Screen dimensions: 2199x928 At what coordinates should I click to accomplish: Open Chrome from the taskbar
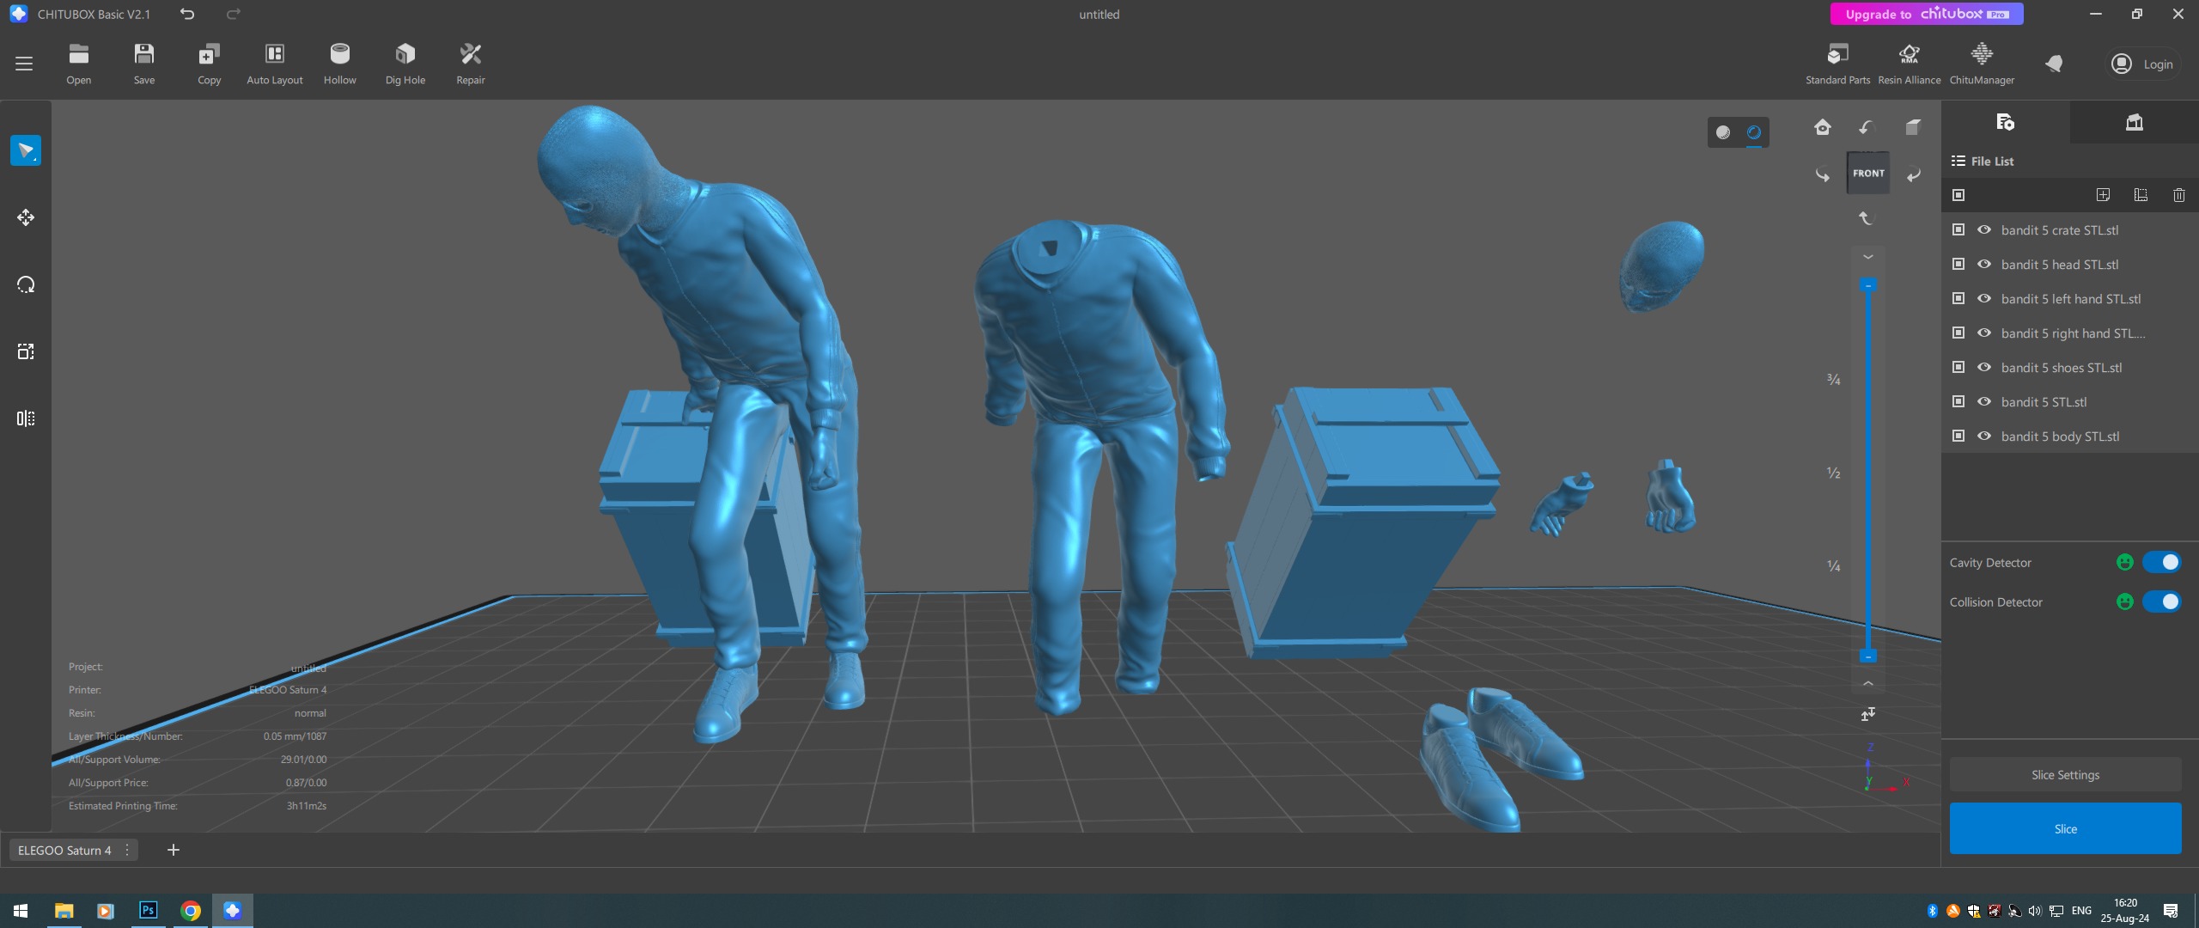pyautogui.click(x=191, y=910)
